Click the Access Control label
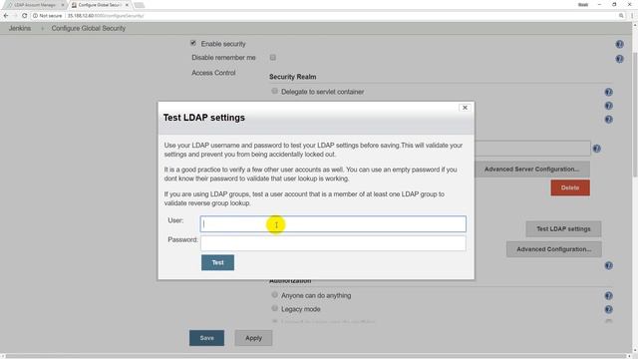This screenshot has width=638, height=359. coord(213,73)
